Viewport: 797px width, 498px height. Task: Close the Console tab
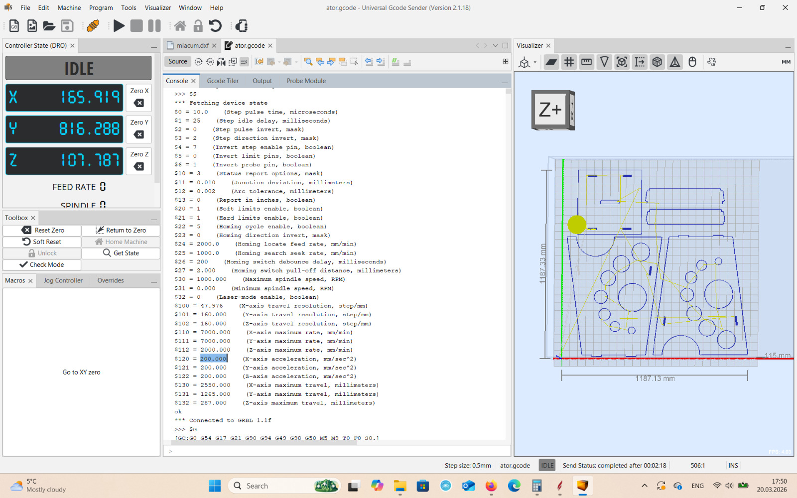(194, 81)
